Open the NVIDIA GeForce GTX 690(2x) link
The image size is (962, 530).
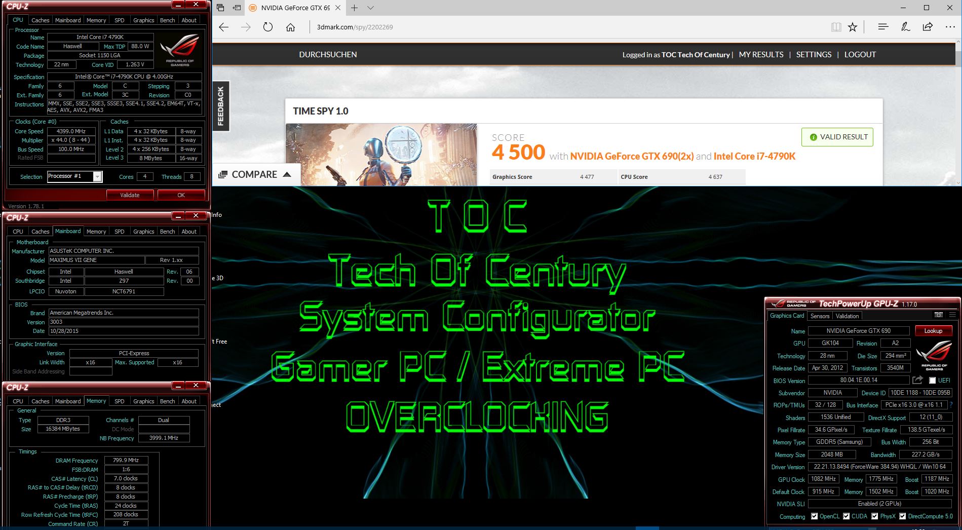coord(632,157)
